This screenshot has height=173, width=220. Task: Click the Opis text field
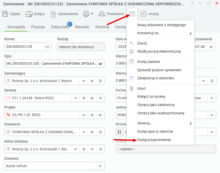point(51,64)
